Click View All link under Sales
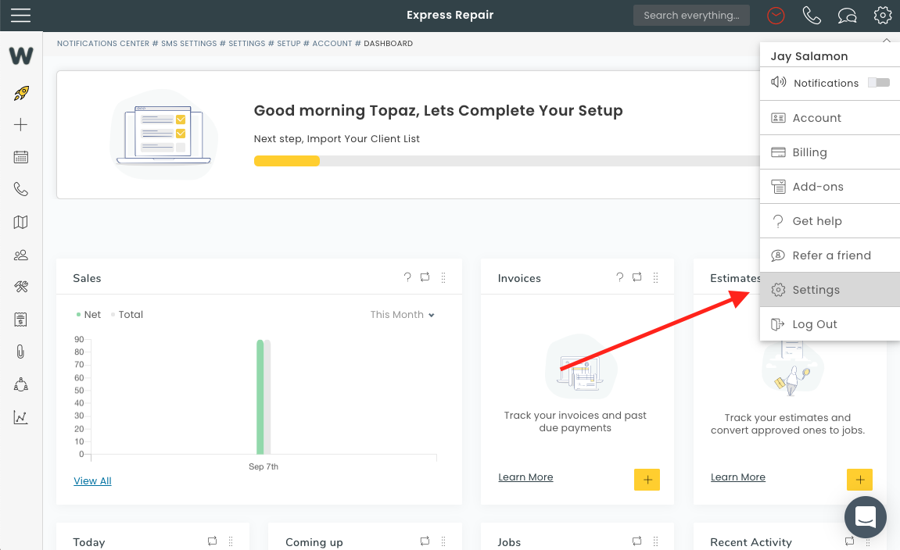The width and height of the screenshot is (900, 550). [x=92, y=481]
